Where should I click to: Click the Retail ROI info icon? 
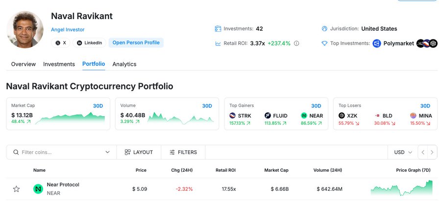[296, 43]
